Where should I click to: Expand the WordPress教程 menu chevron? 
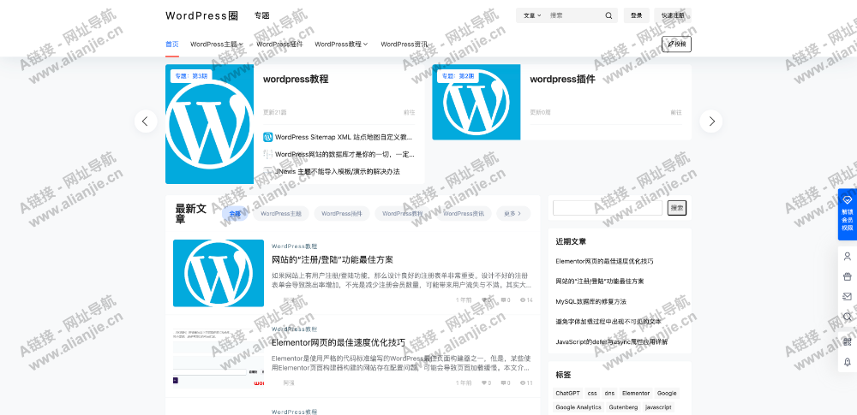coord(366,44)
